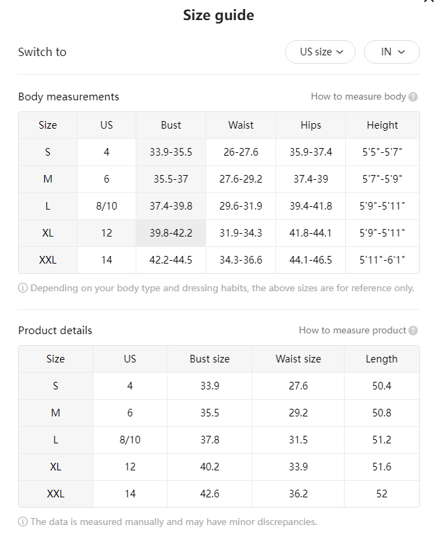Click the S size row in body measurements
Screen dimensions: 438x552
tap(219, 152)
